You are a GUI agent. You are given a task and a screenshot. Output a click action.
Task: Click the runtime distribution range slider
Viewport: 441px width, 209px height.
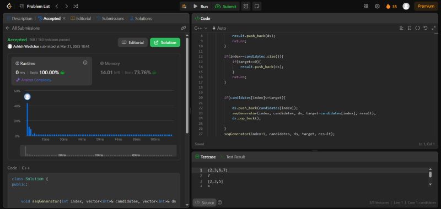(x=98, y=151)
